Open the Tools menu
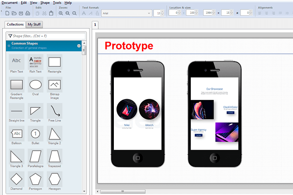The image size is (293, 195). click(57, 3)
